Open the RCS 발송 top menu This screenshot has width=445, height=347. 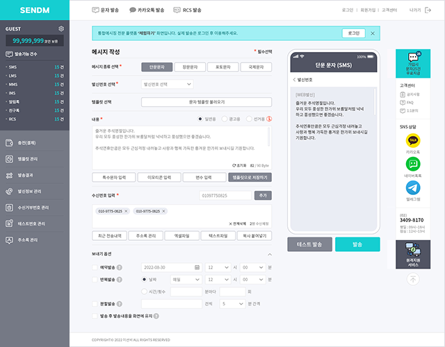(x=187, y=10)
